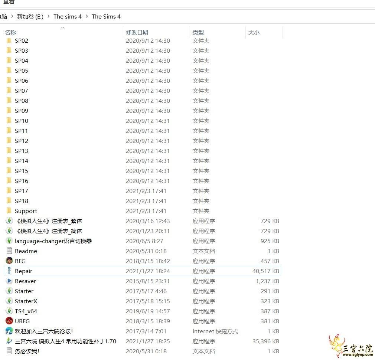Click the SP05 folder icon
The height and width of the screenshot is (360, 375).
pos(9,71)
